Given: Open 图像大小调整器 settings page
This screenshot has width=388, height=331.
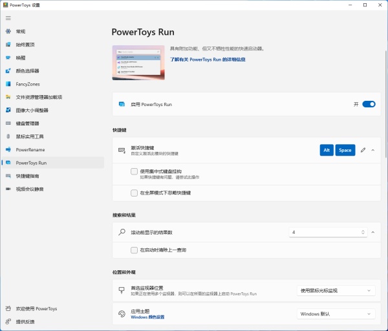Looking at the screenshot, I should click(53, 110).
